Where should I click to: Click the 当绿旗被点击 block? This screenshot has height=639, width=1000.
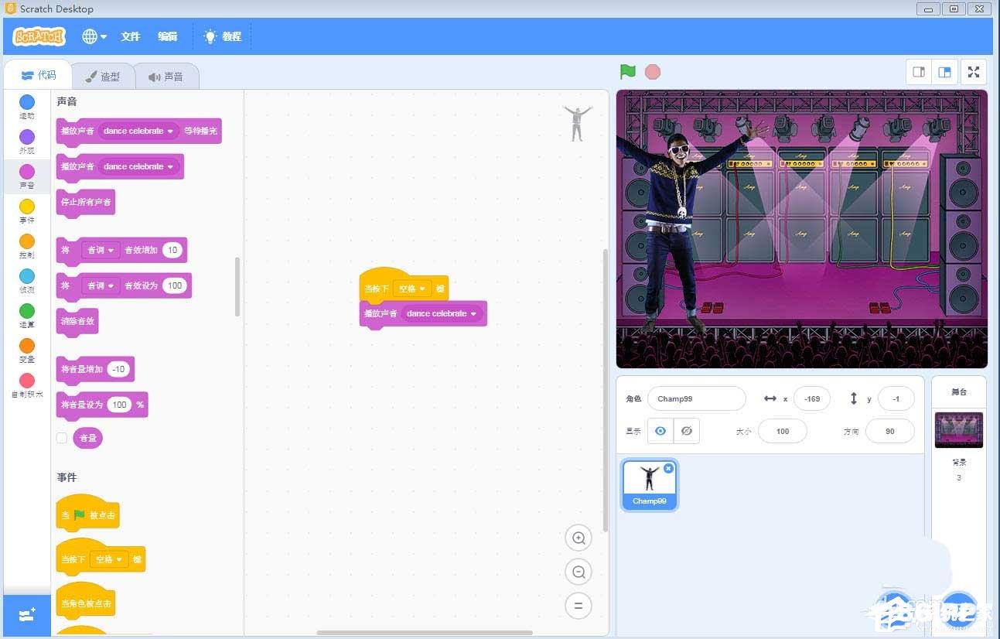point(87,514)
